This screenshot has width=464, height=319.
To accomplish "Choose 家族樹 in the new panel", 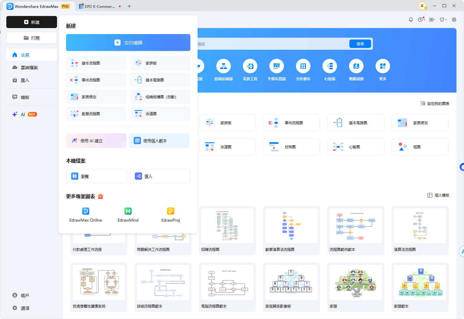I will [160, 63].
